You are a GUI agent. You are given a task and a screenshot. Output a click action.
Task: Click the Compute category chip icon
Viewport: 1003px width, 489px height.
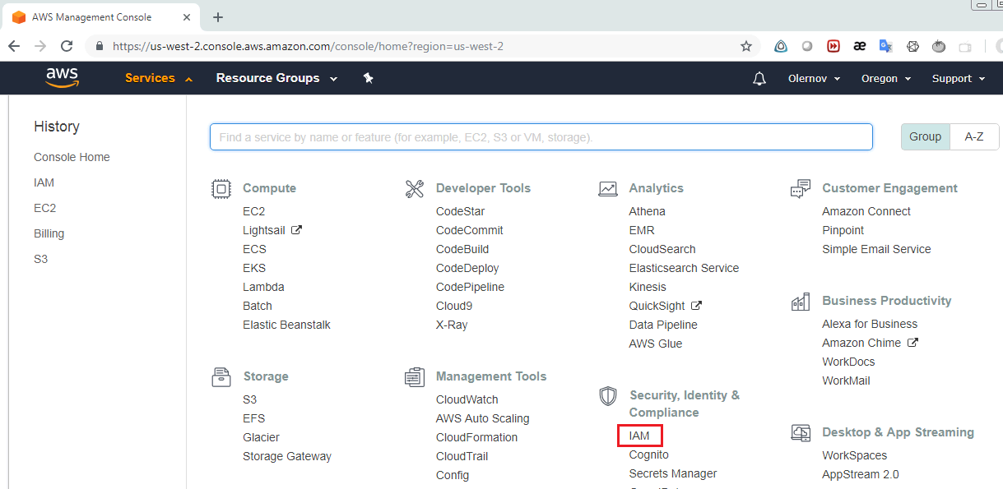click(x=221, y=189)
